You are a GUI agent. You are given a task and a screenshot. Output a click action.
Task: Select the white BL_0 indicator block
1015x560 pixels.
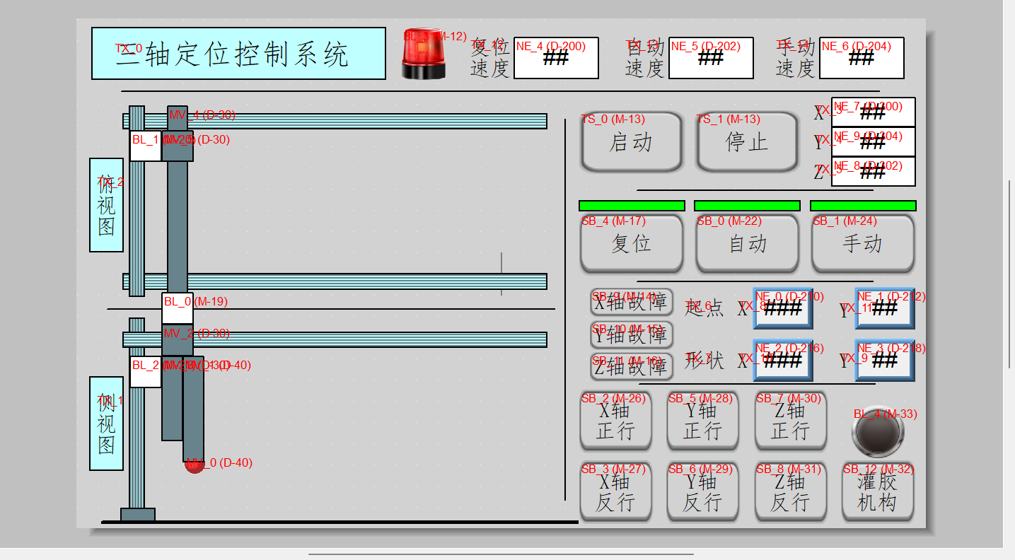click(177, 308)
